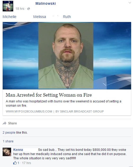Open the Kenna commenter name link
Viewport: 133px width, 167px height.
pyautogui.click(x=18, y=150)
